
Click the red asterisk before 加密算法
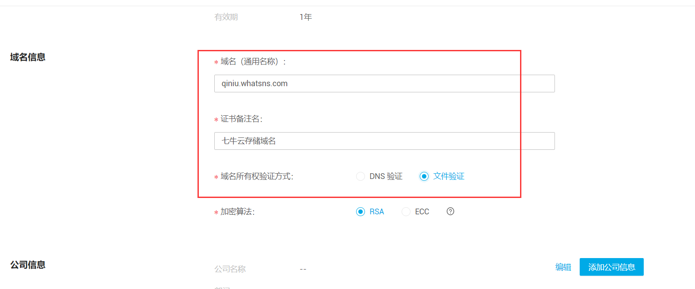216,213
